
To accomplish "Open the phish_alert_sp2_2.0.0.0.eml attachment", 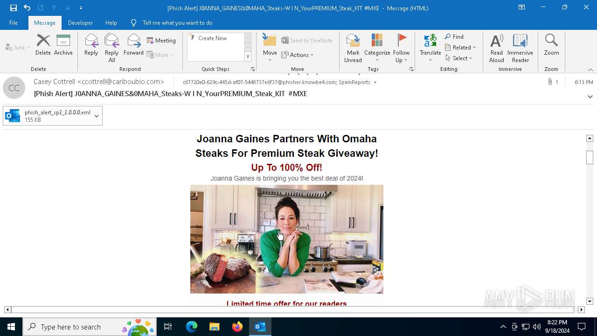I will [x=48, y=116].
